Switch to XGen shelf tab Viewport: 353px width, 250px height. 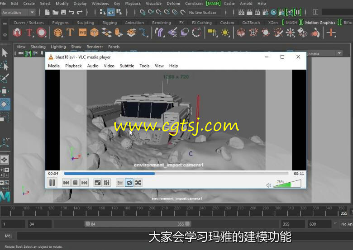pyautogui.click(x=273, y=23)
